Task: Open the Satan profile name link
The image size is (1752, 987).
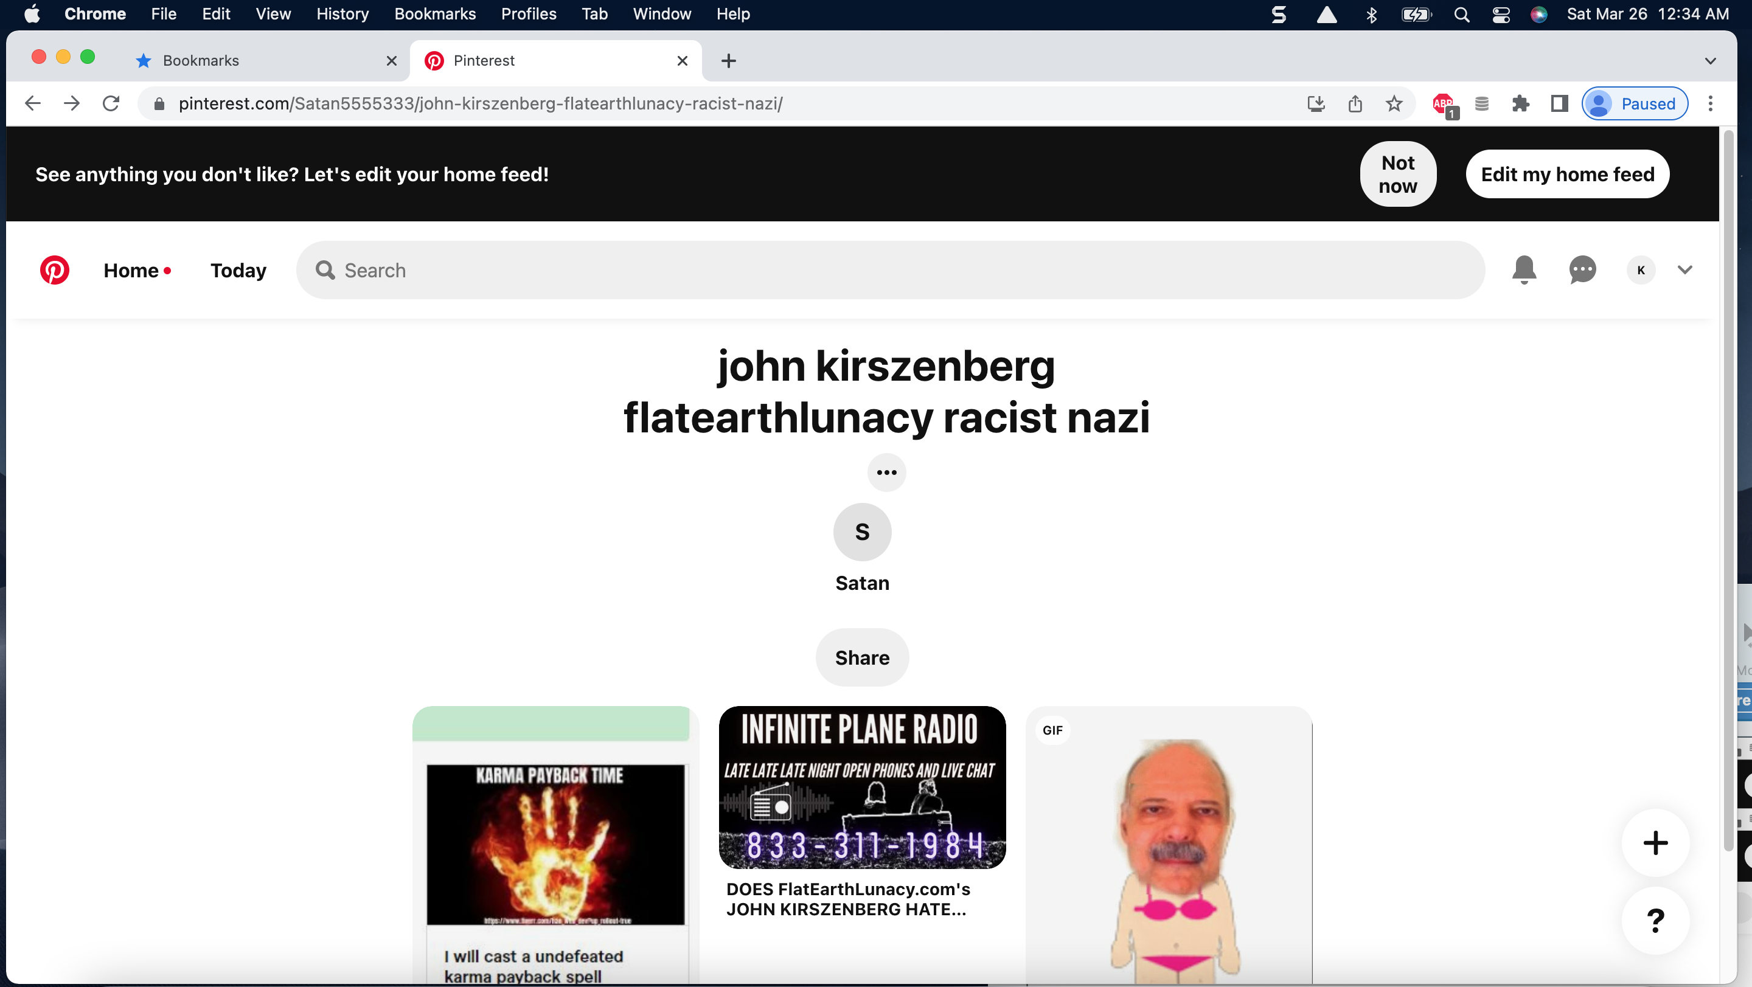Action: (x=862, y=583)
